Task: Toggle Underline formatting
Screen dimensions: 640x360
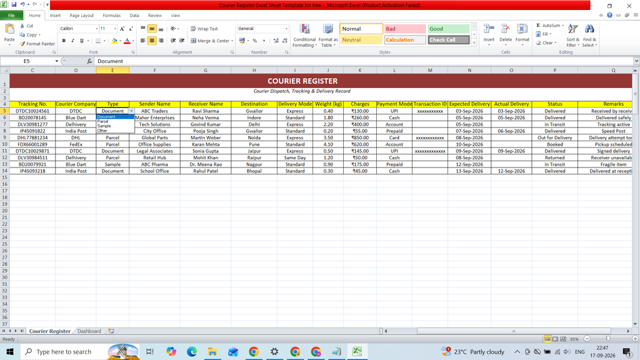Action: point(82,41)
